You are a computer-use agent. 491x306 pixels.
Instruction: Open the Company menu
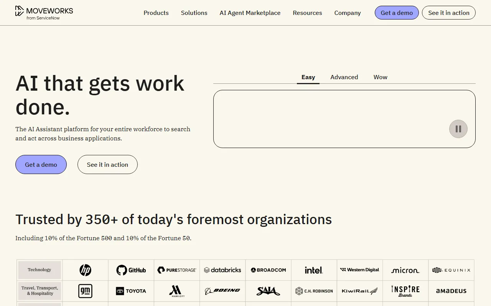point(347,13)
